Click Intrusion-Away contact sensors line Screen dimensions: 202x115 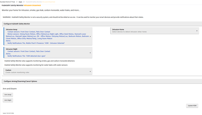click(29, 32)
